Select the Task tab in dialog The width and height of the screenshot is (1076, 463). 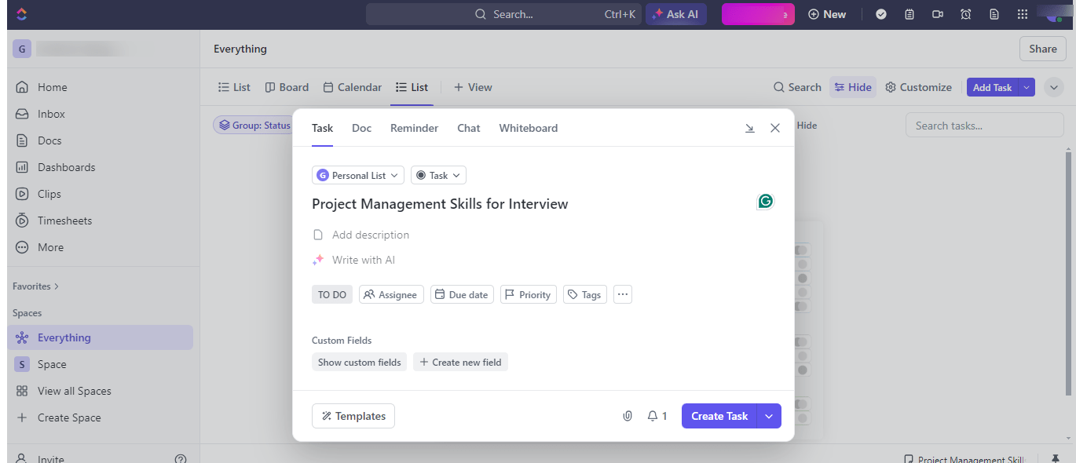pos(322,128)
